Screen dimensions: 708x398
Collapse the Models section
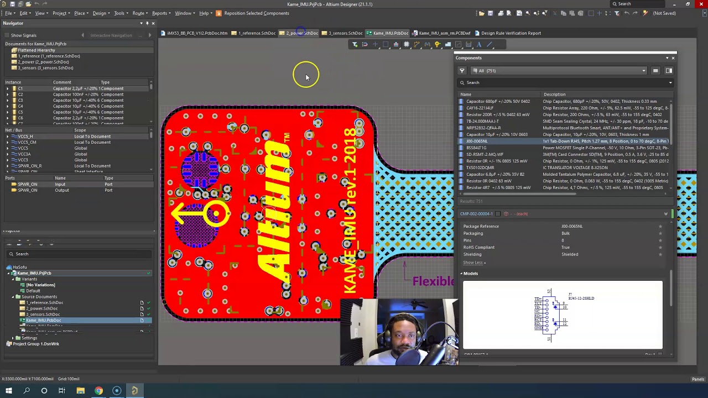462,274
